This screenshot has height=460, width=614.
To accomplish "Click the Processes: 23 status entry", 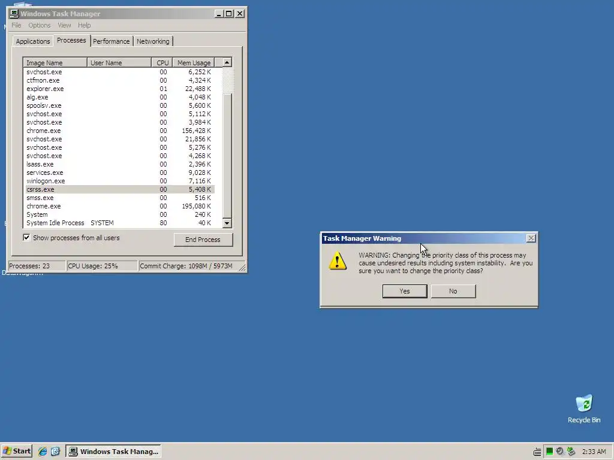I will [37, 266].
